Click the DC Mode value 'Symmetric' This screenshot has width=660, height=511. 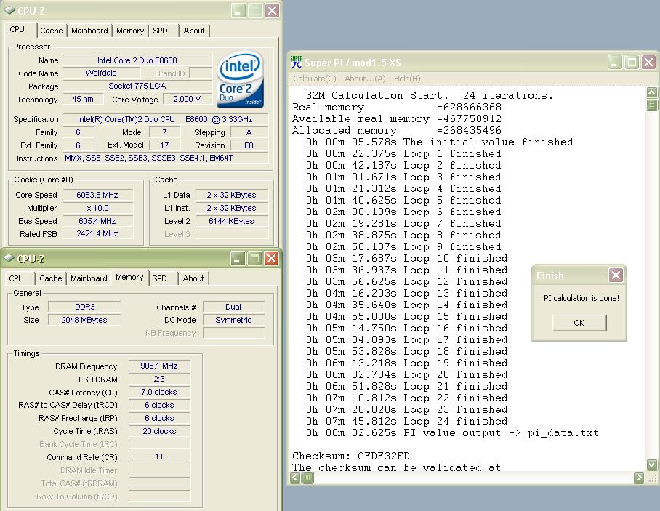pos(233,320)
